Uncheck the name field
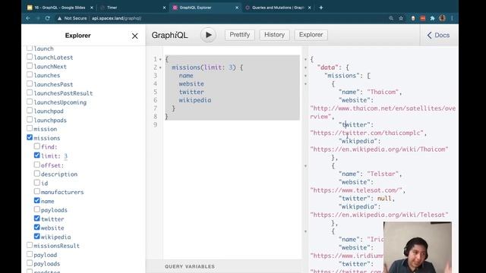This screenshot has width=486, height=273. pyautogui.click(x=37, y=200)
